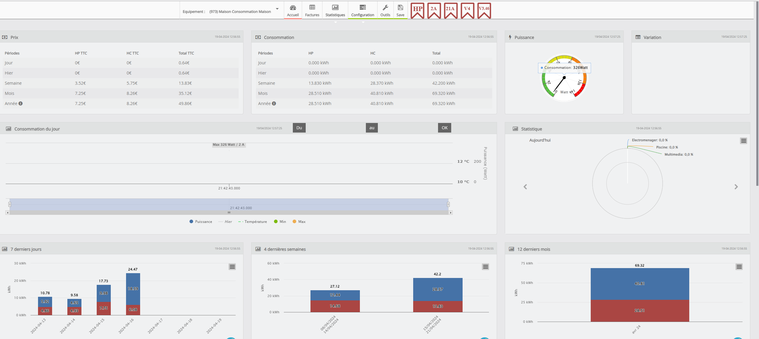Go to next statistic with right chevron

(x=736, y=187)
